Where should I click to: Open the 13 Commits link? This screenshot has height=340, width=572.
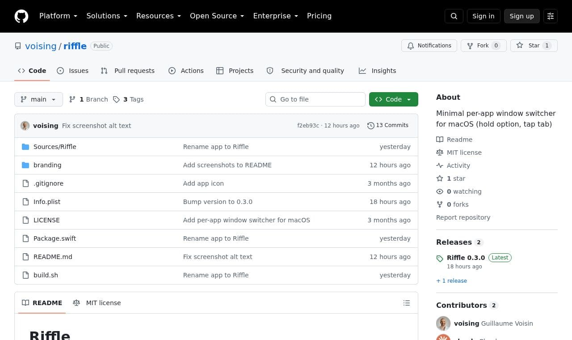pyautogui.click(x=388, y=126)
